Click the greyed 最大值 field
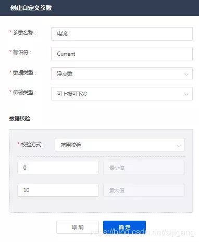Viewport: 199px width, 242px height. click(144, 190)
